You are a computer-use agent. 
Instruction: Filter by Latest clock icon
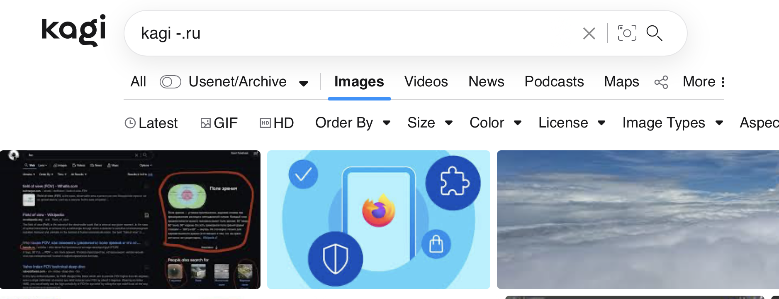click(130, 123)
